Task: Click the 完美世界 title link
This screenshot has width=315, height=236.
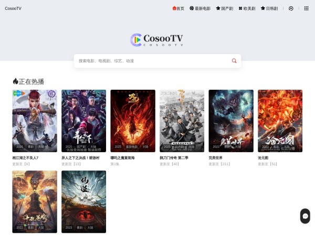Action: pyautogui.click(x=216, y=158)
